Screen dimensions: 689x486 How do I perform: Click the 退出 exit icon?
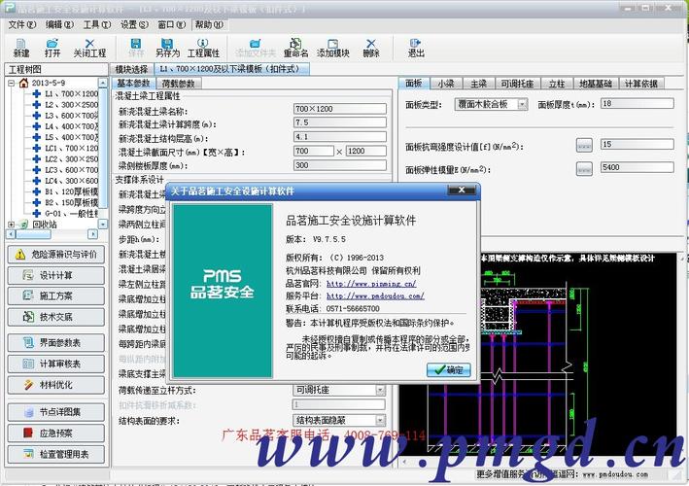tap(416, 48)
